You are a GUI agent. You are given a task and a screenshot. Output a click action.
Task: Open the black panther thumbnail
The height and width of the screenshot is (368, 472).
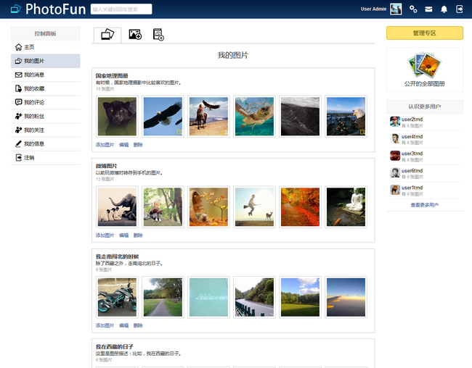pyautogui.click(x=117, y=117)
